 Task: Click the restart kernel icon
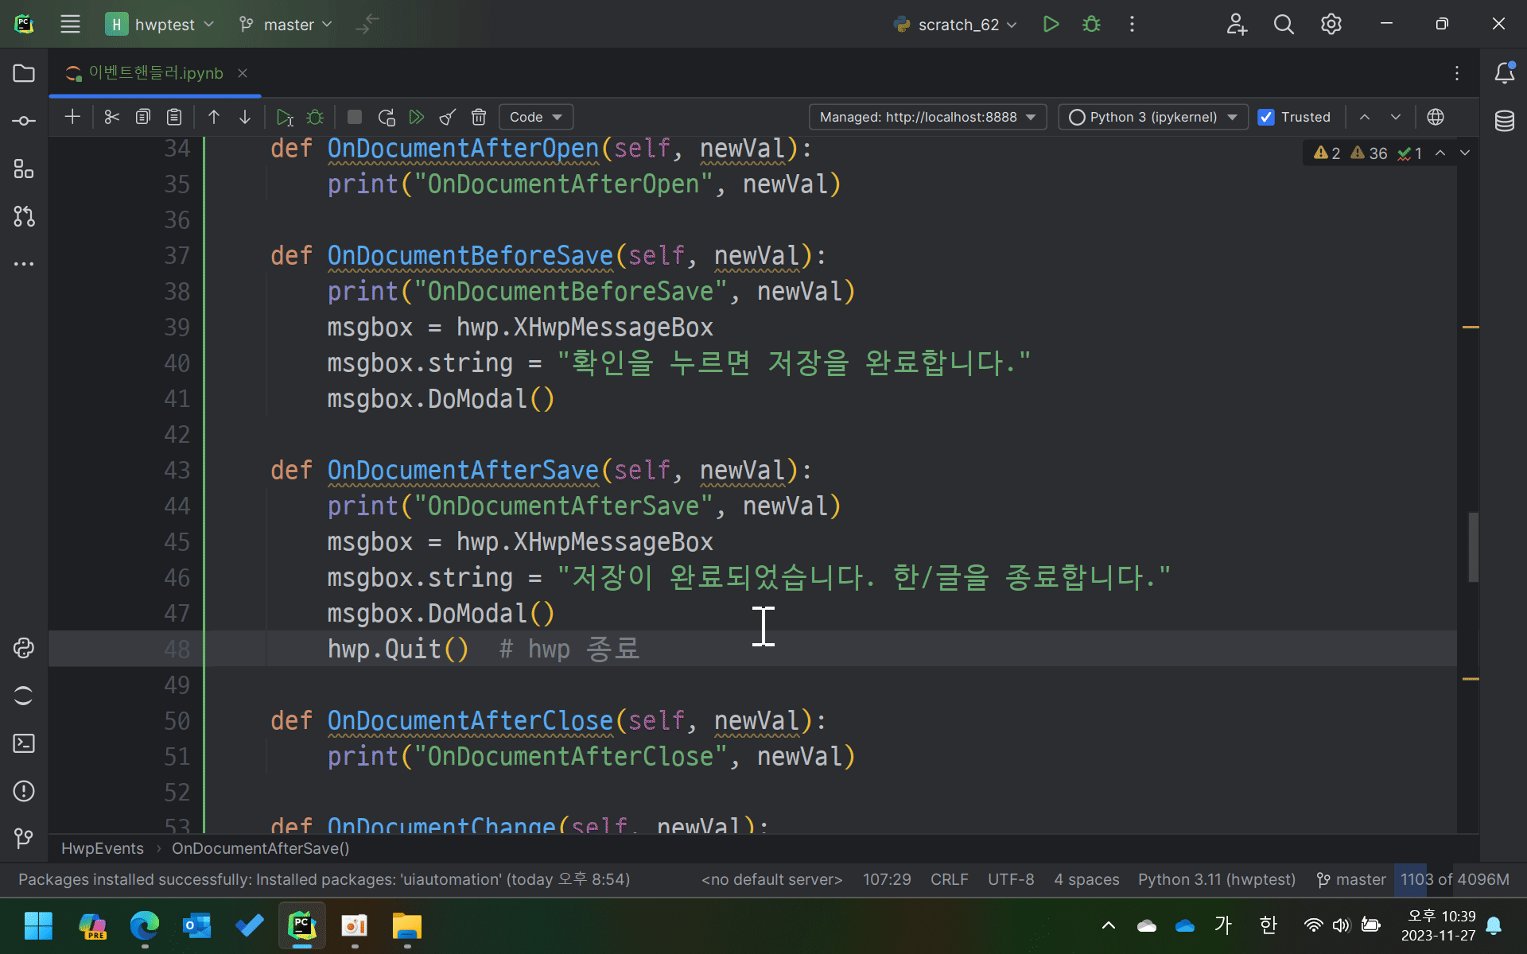[x=387, y=117]
